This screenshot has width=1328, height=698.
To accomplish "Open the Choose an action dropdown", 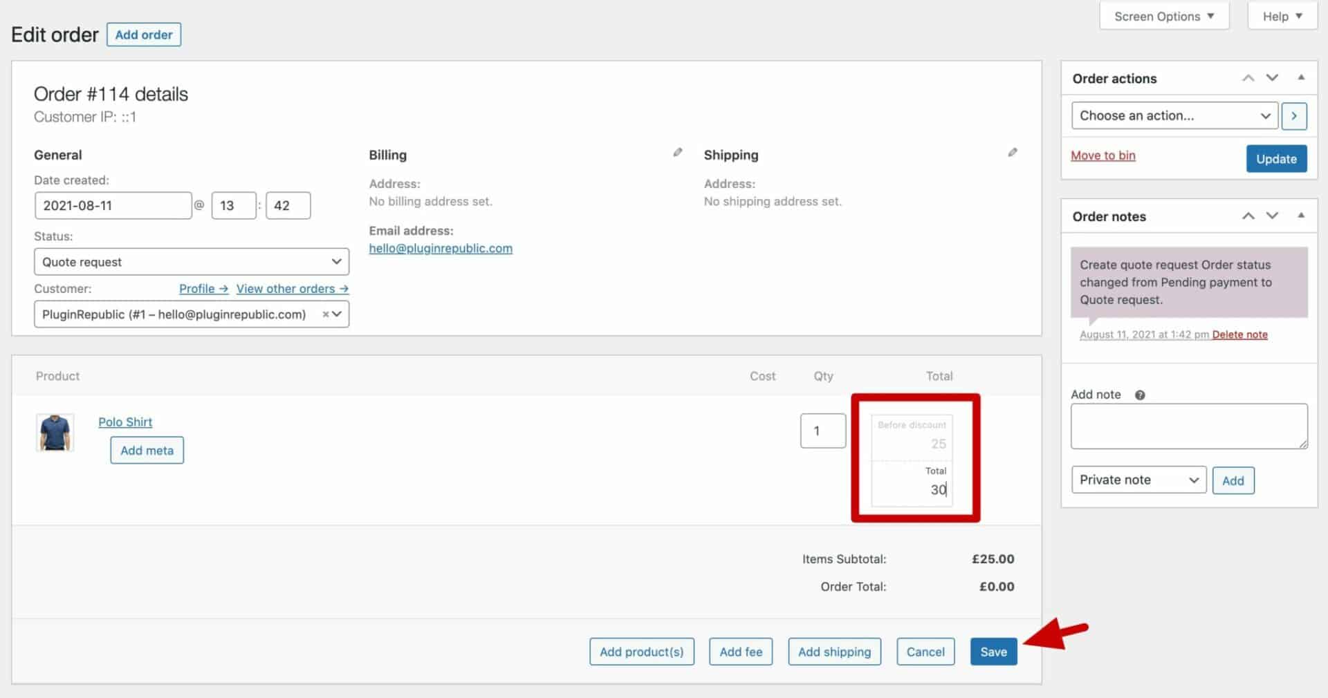I will pyautogui.click(x=1174, y=115).
